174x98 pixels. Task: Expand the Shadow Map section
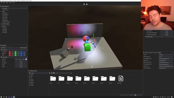(x=146, y=37)
